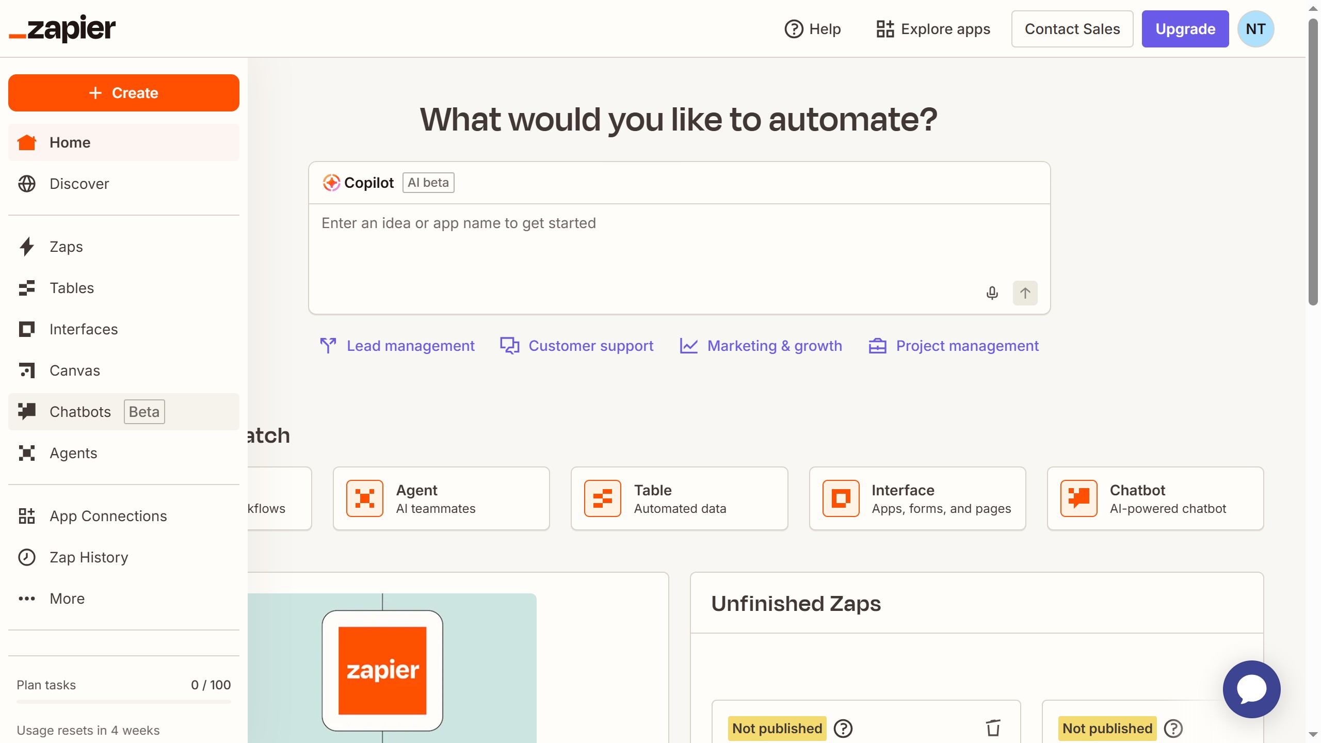Click the Home house icon

[x=27, y=142]
